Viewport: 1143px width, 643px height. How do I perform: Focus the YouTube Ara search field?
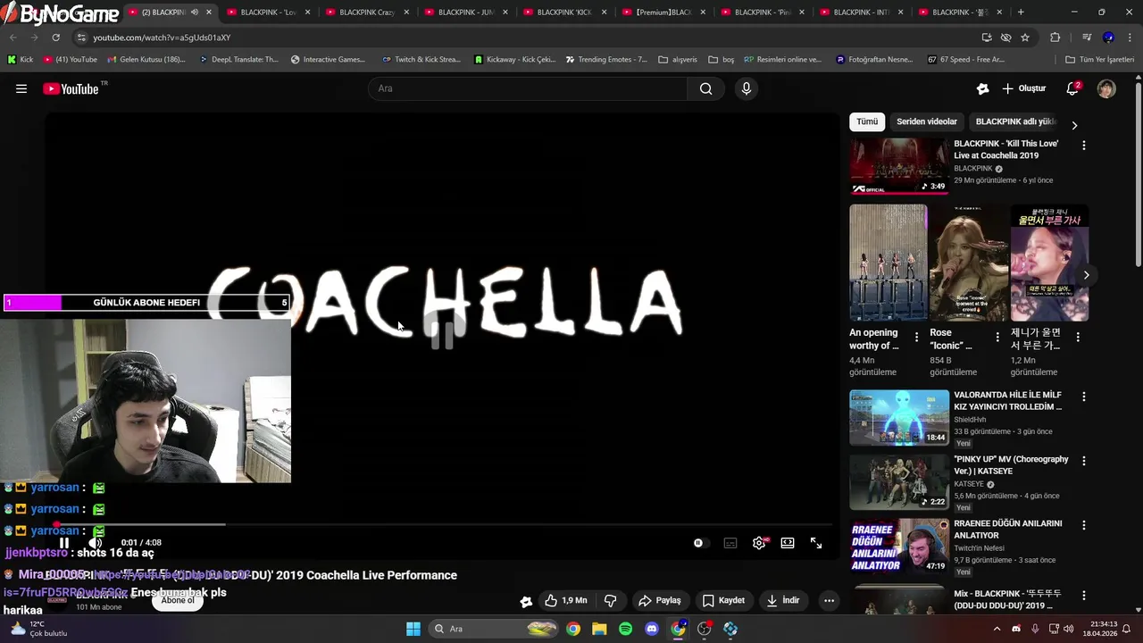pos(529,88)
